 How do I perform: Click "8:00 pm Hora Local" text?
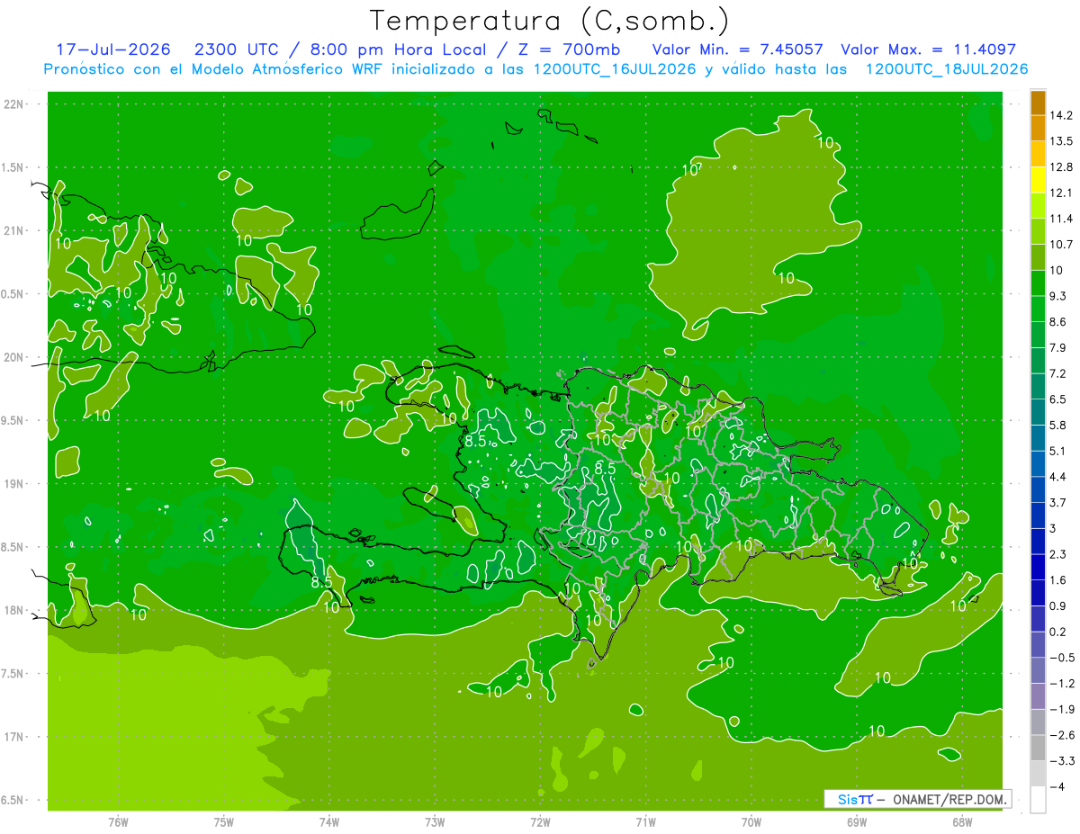(x=398, y=49)
